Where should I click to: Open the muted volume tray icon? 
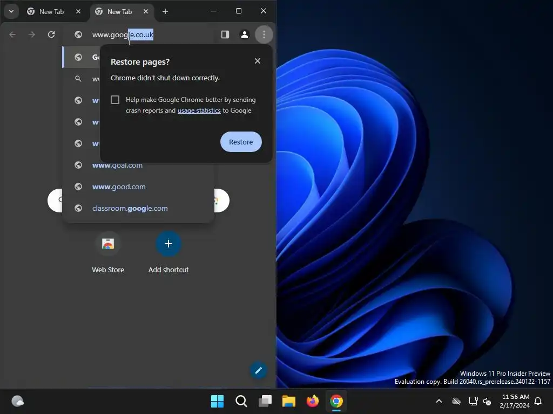pyautogui.click(x=487, y=401)
